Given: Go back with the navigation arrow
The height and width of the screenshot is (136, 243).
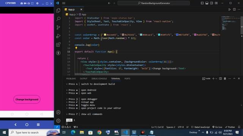Looking at the screenshot, I should point(109,3).
